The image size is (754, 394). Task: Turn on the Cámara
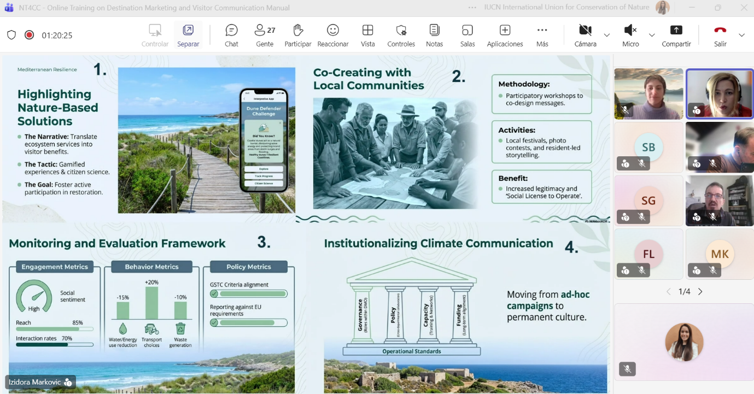[585, 36]
